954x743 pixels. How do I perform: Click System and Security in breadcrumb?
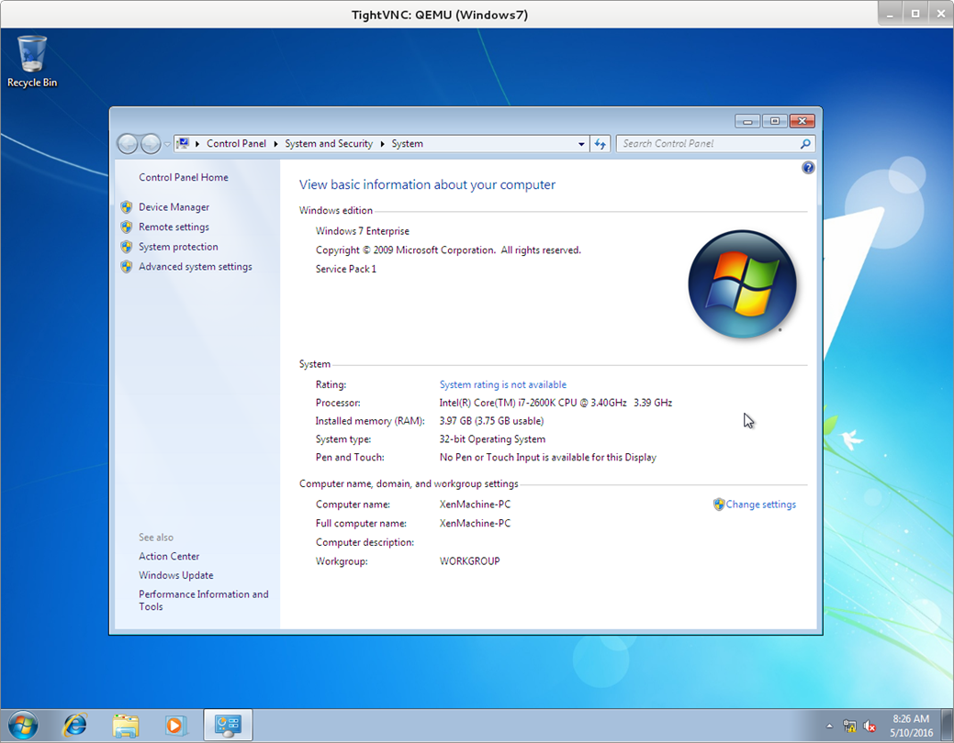tap(329, 144)
